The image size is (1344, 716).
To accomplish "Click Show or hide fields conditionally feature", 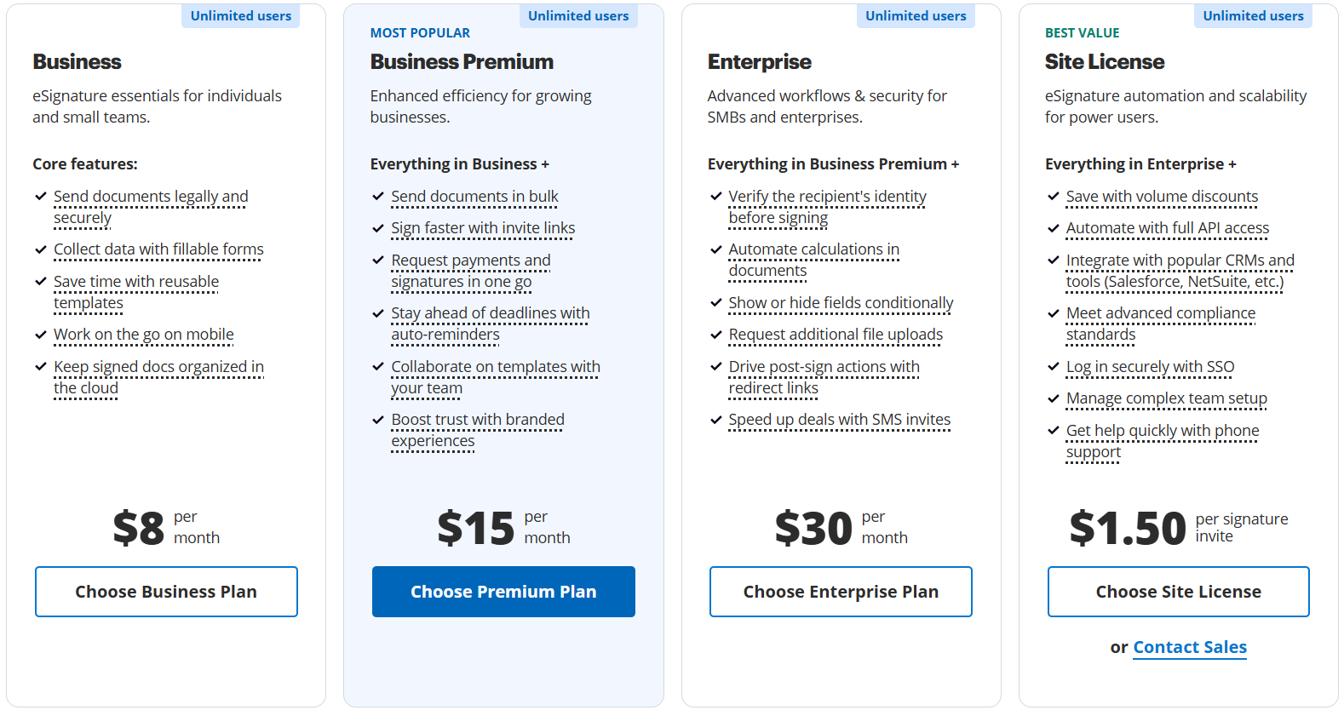I will pyautogui.click(x=841, y=303).
